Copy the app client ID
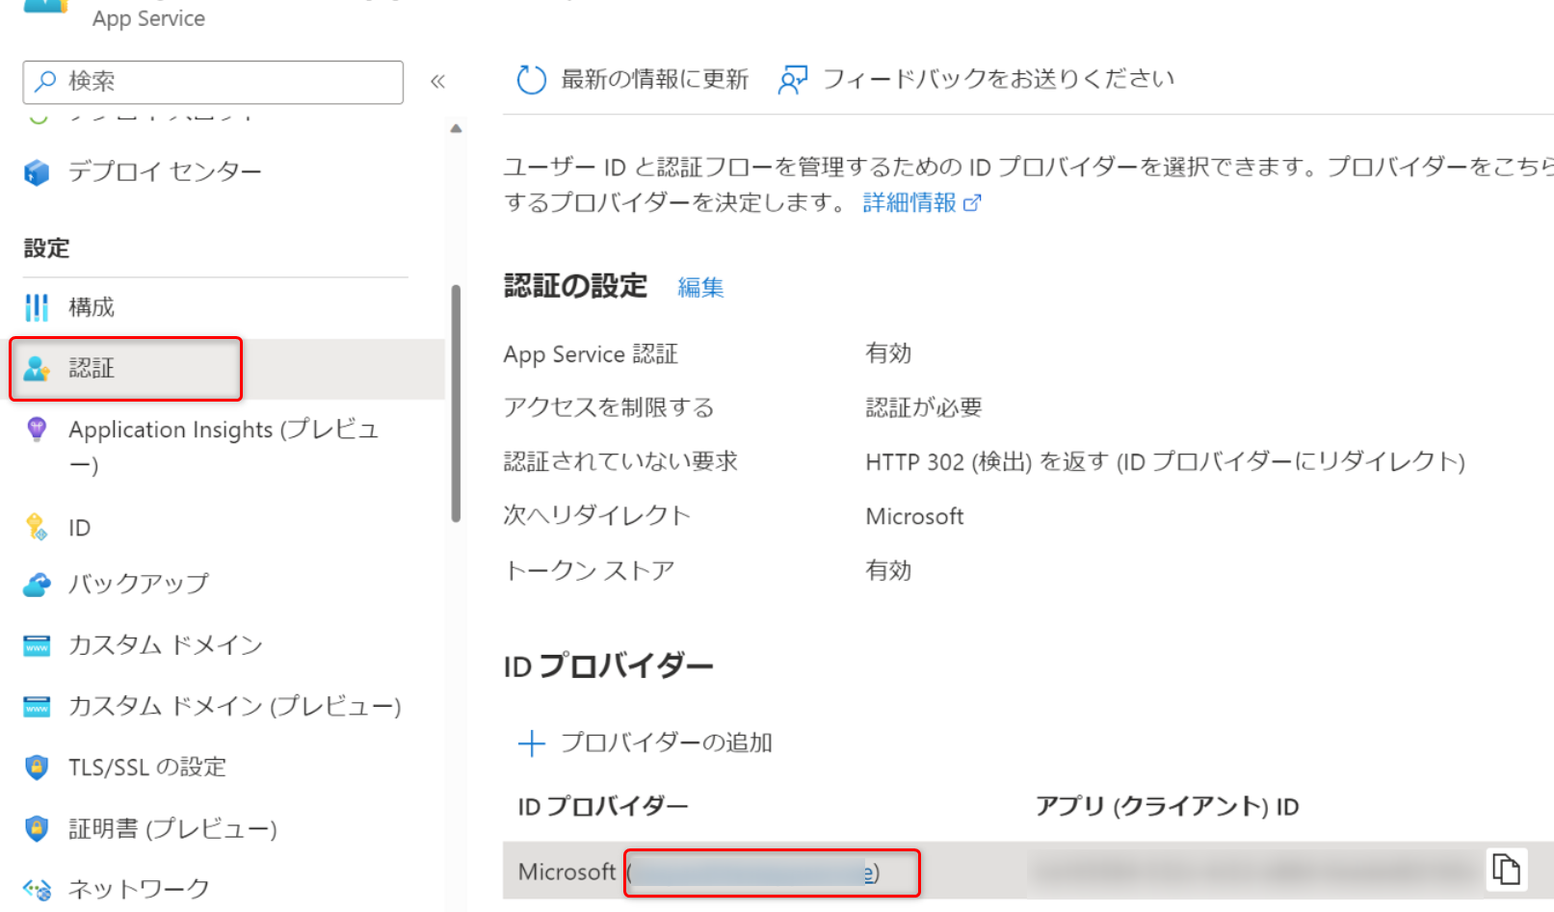 [x=1505, y=870]
